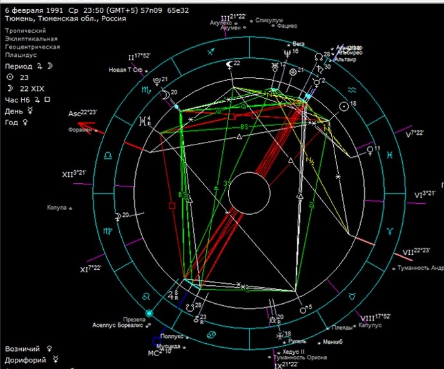The height and width of the screenshot is (369, 444).
Task: Click the Scorpio sign glyph on the zodiac ring
Action: [x=146, y=90]
